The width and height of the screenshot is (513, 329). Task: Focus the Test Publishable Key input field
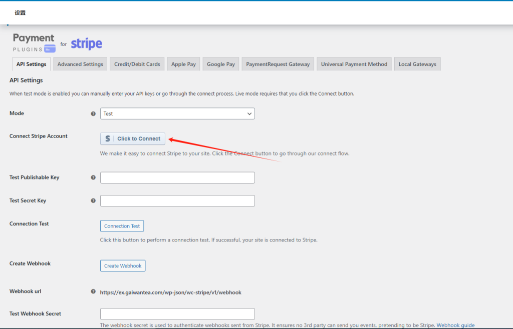(177, 177)
